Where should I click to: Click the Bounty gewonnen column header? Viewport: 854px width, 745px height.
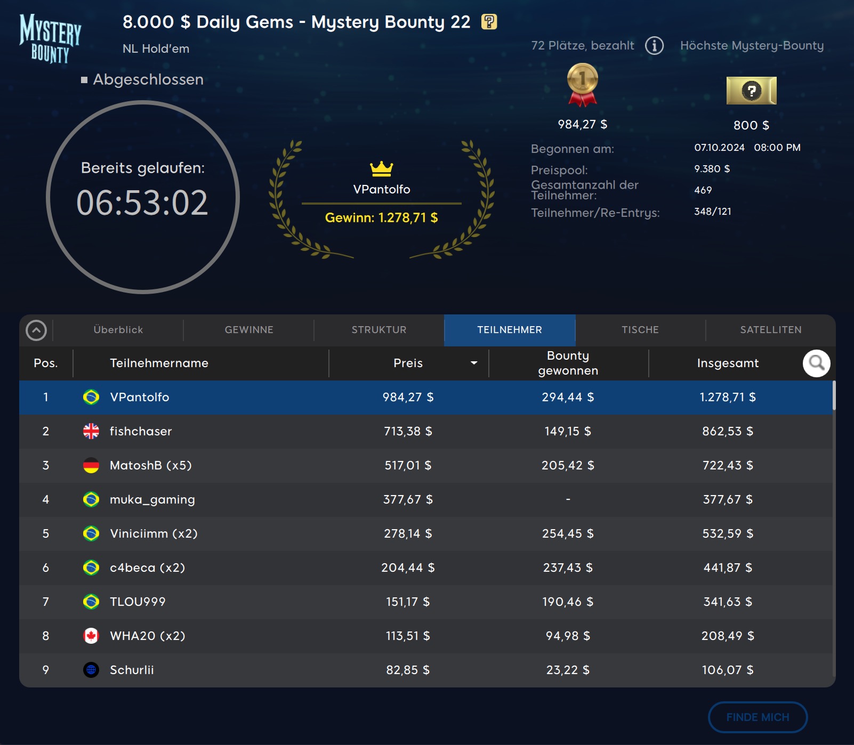[568, 363]
